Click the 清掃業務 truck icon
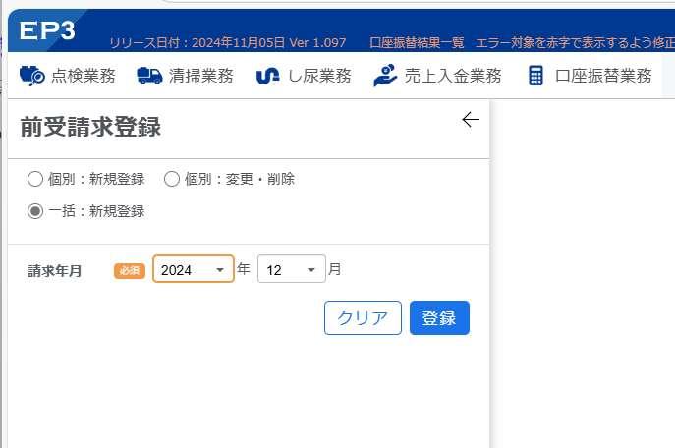This screenshot has height=448, width=675. tap(149, 76)
